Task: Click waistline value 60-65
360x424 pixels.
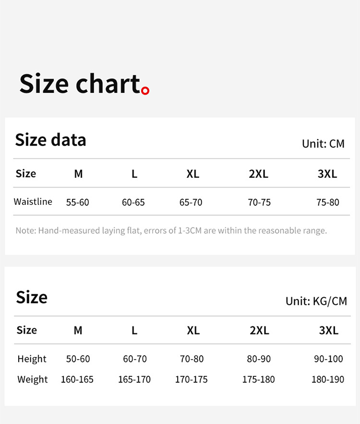Action: pyautogui.click(x=133, y=202)
